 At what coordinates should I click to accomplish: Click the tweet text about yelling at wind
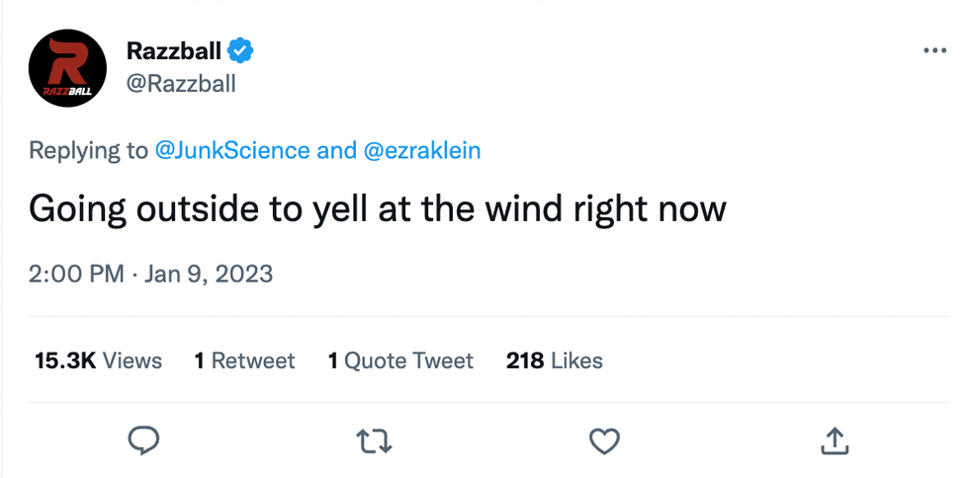(377, 209)
